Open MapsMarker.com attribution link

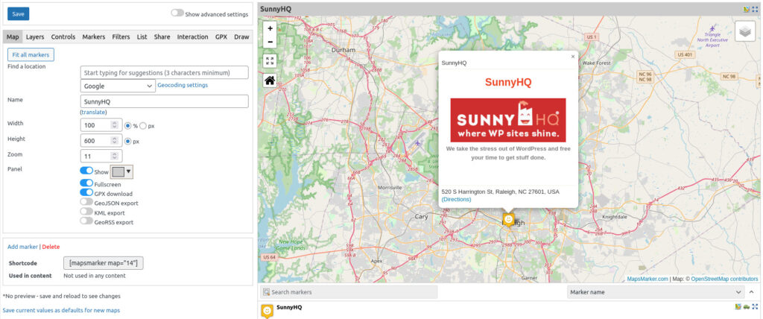pyautogui.click(x=648, y=279)
